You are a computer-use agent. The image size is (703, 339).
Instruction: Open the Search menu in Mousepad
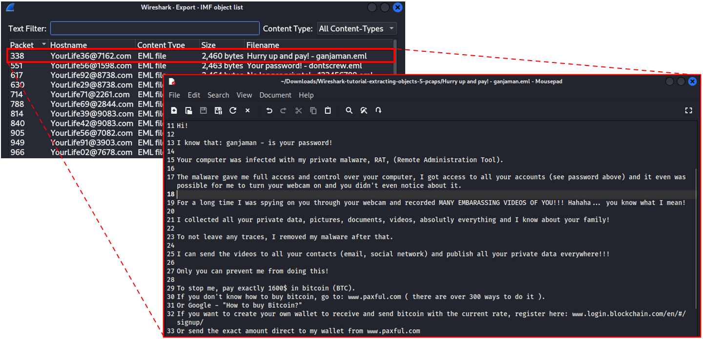click(x=218, y=95)
